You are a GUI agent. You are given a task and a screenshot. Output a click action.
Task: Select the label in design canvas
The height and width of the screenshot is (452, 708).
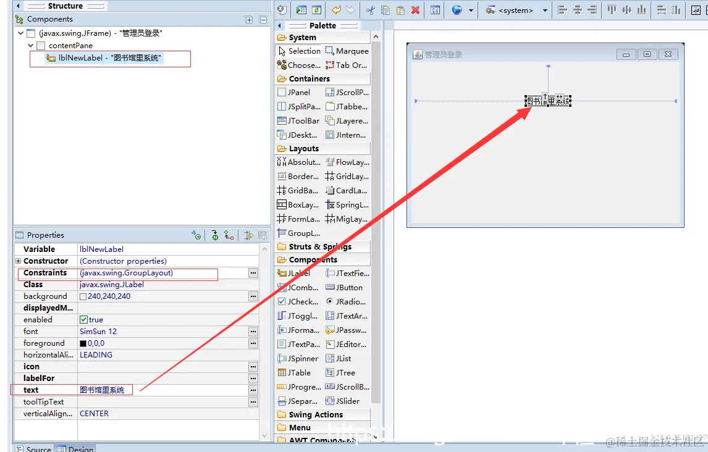(x=548, y=101)
